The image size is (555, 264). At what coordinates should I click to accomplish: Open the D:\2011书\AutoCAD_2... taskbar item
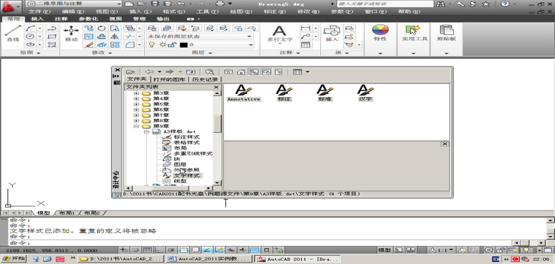(x=122, y=259)
